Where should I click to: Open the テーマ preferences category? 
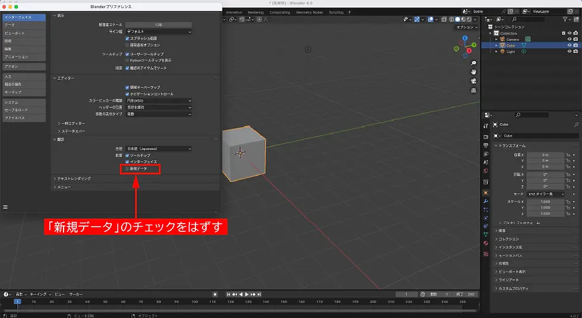click(24, 25)
